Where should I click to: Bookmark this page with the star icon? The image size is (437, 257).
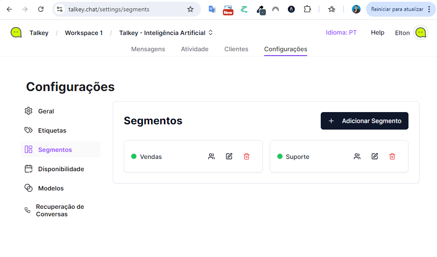pyautogui.click(x=190, y=9)
